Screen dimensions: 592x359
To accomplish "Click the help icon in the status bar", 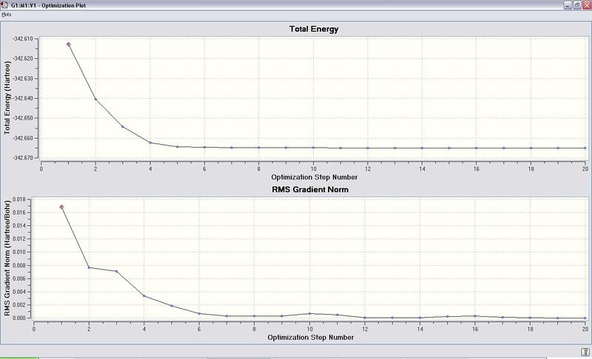I will [x=585, y=352].
